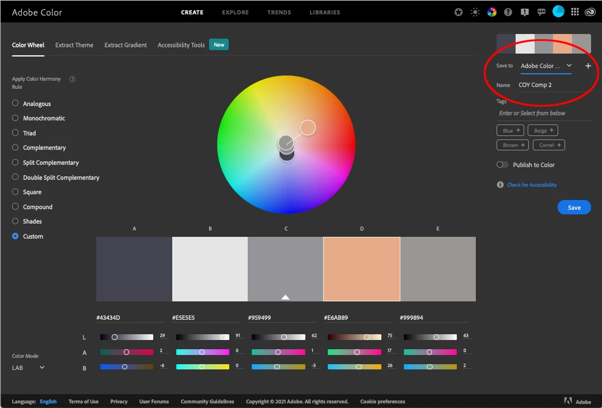This screenshot has width=602, height=408.
Task: Add the Beige tag
Action: tap(543, 131)
